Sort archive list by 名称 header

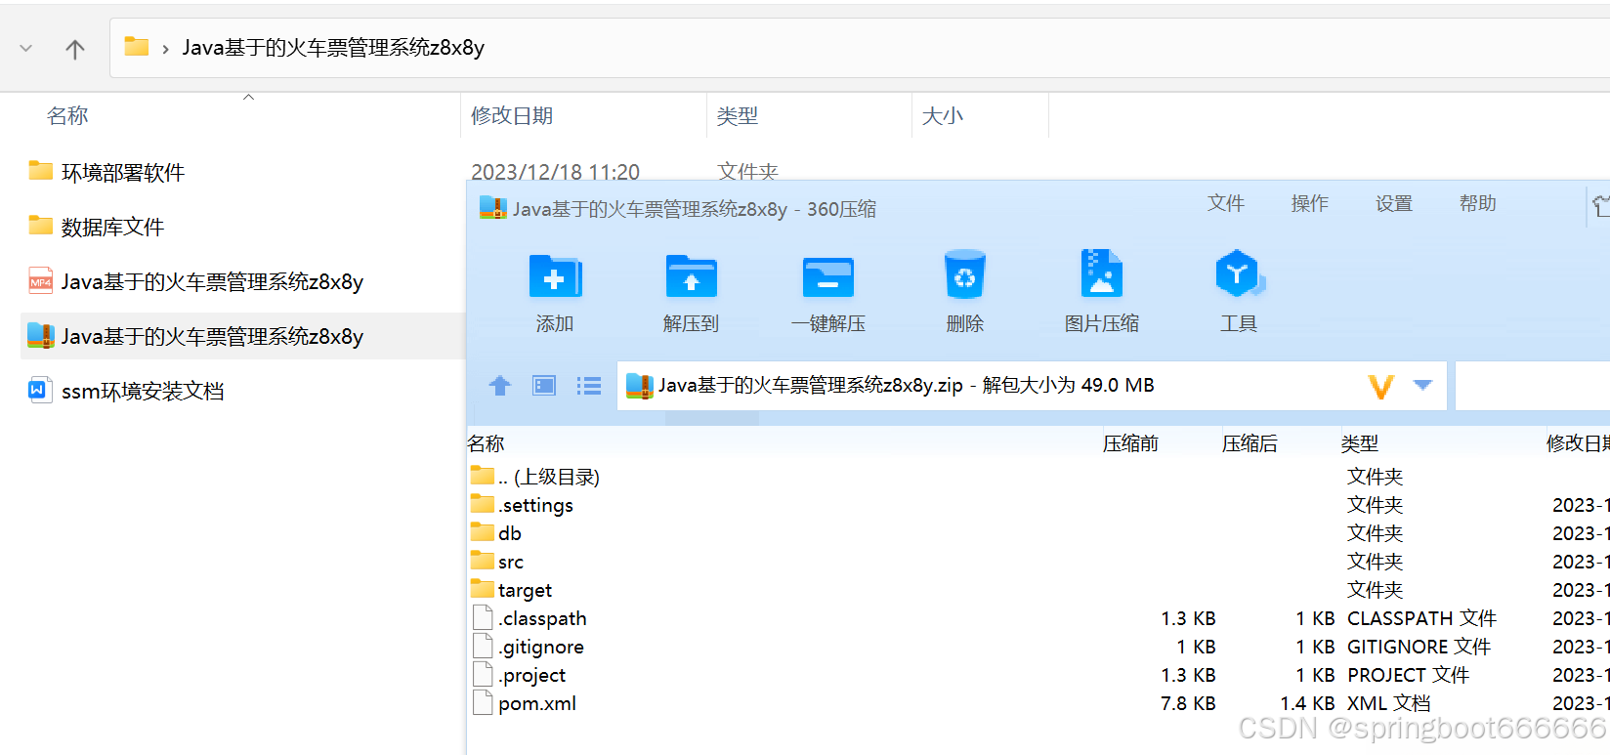(486, 443)
